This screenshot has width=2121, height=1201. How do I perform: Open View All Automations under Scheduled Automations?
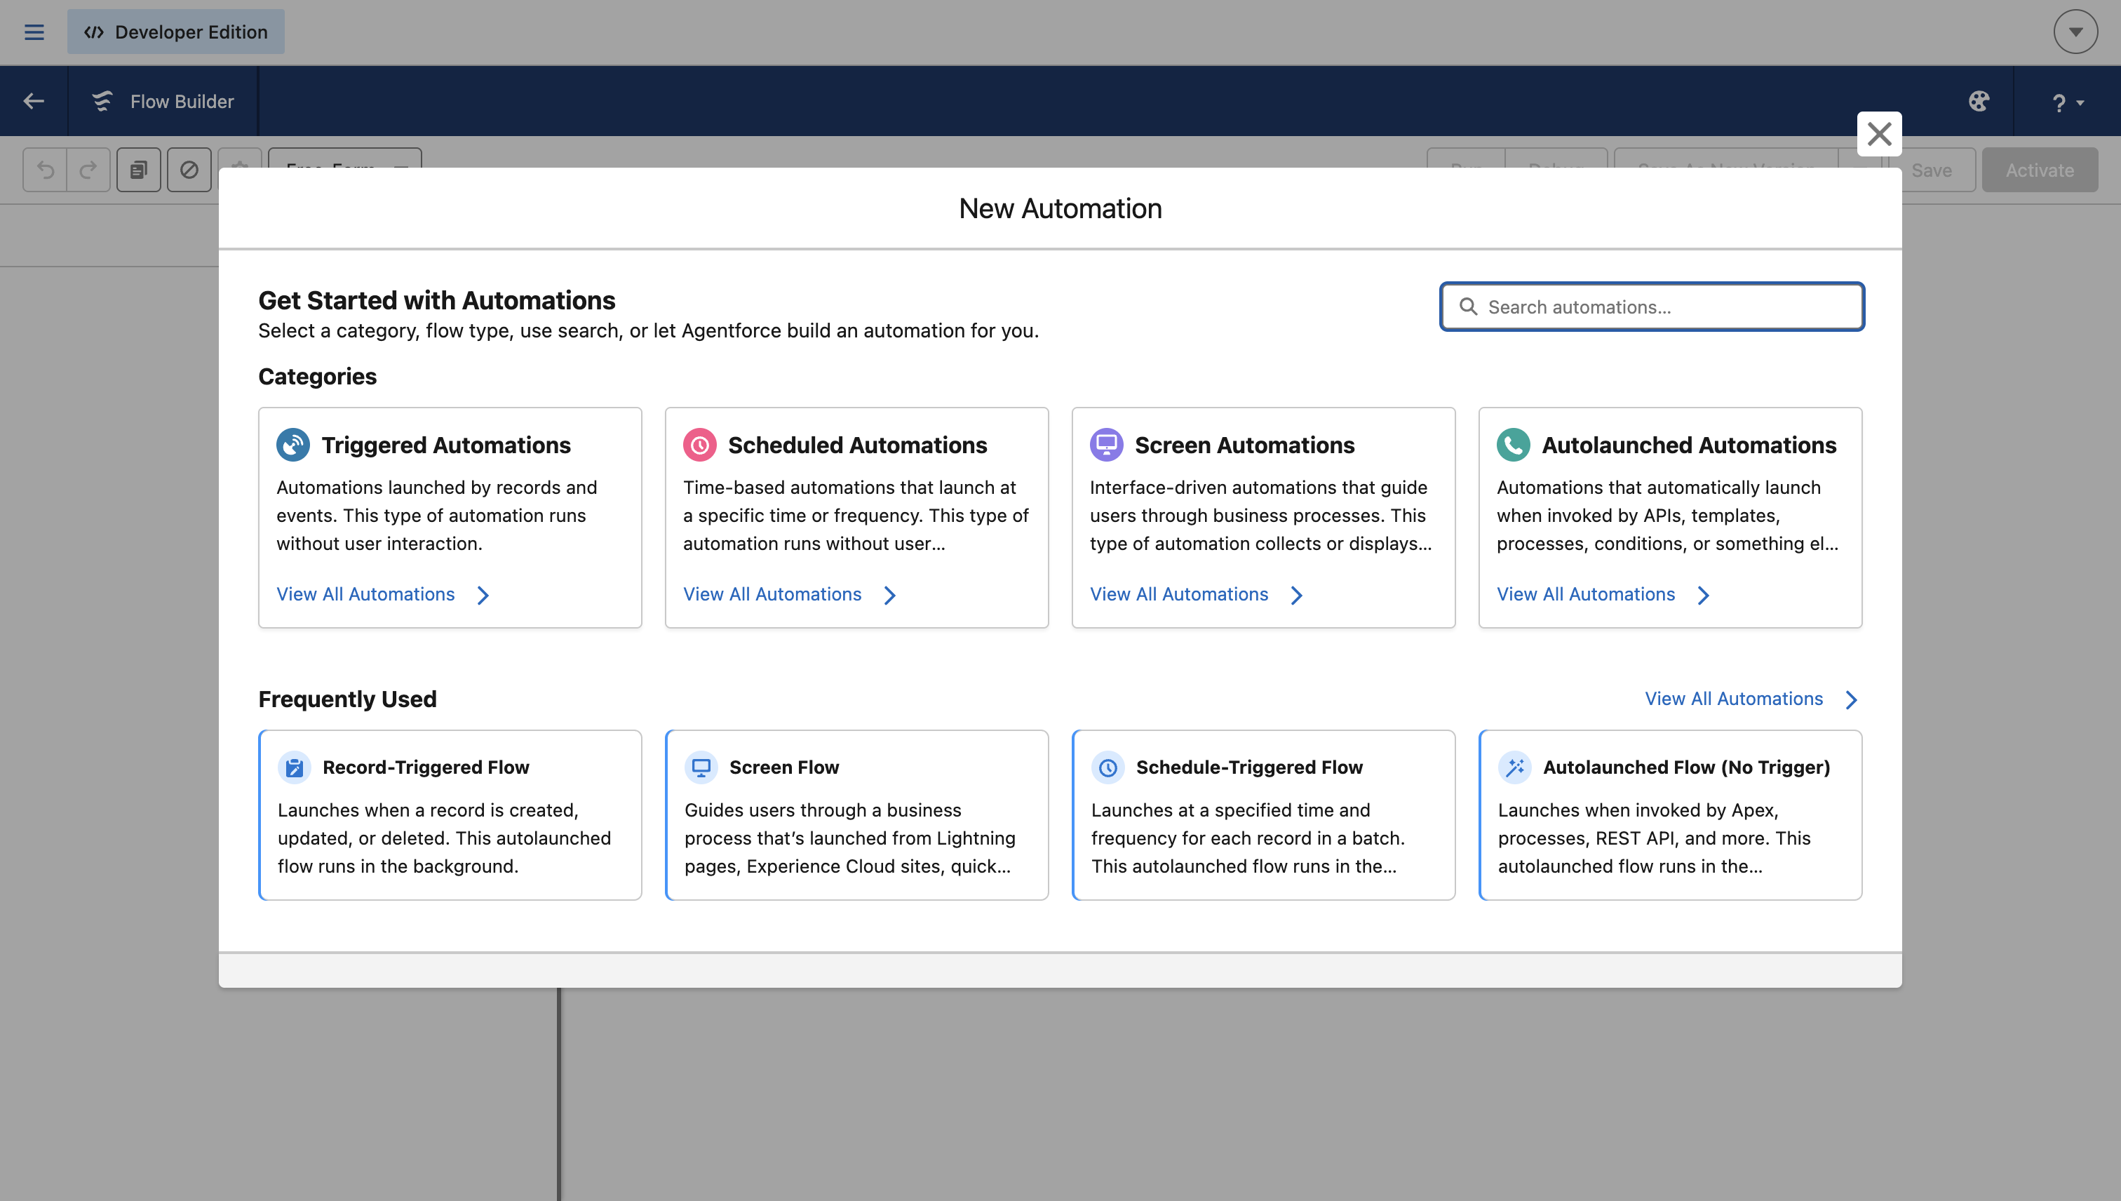tap(772, 594)
